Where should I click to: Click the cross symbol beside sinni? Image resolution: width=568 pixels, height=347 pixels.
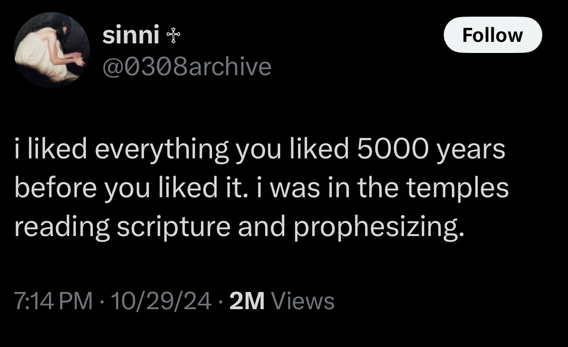[x=173, y=36]
